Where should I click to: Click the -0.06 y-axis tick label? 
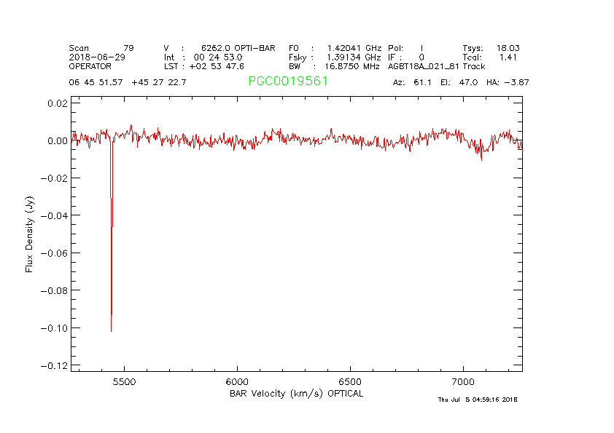[x=55, y=253]
